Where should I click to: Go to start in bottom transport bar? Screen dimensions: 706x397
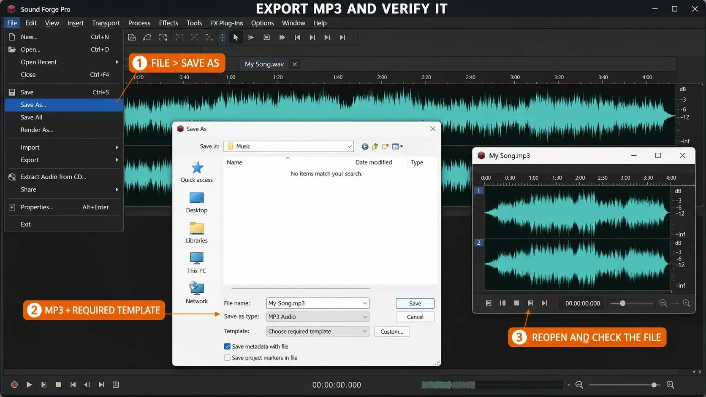[73, 385]
